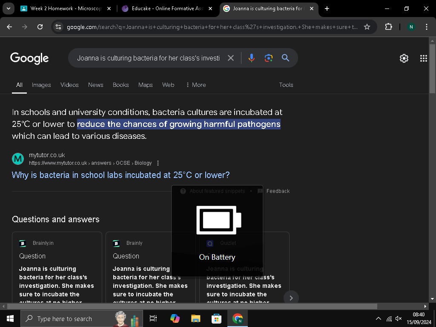
Task: Open a new browser tab
Action: coord(327,9)
